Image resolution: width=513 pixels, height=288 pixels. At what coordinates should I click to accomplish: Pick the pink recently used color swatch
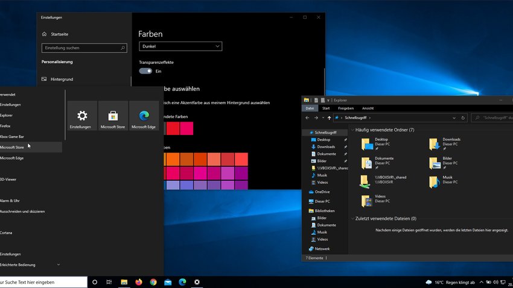[186, 128]
